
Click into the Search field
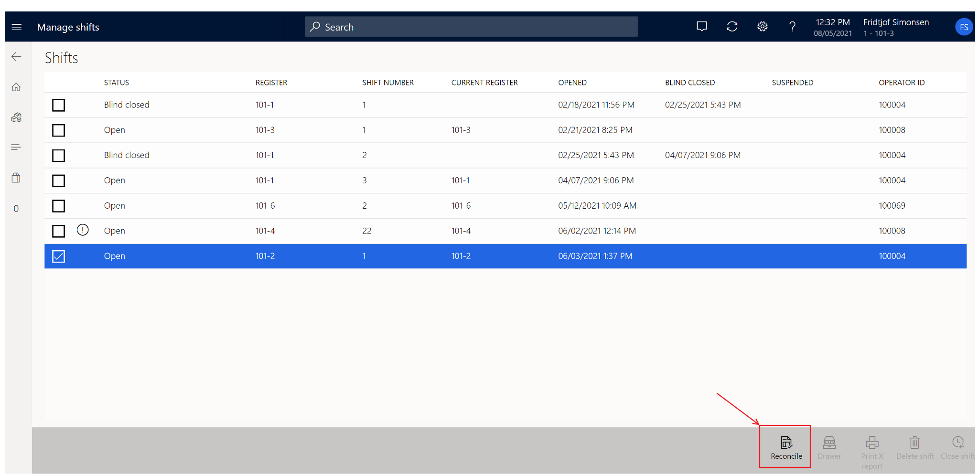click(x=471, y=27)
